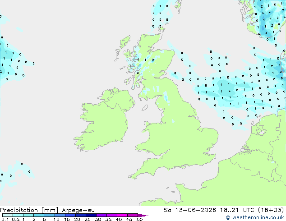Click the '(18+03)' forecast offset text
The image size is (286, 221).
pyautogui.click(x=271, y=210)
